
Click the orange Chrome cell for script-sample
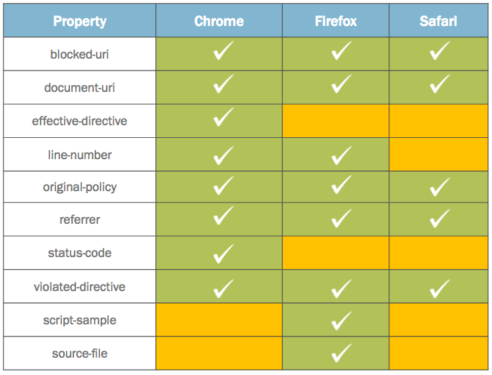click(219, 320)
